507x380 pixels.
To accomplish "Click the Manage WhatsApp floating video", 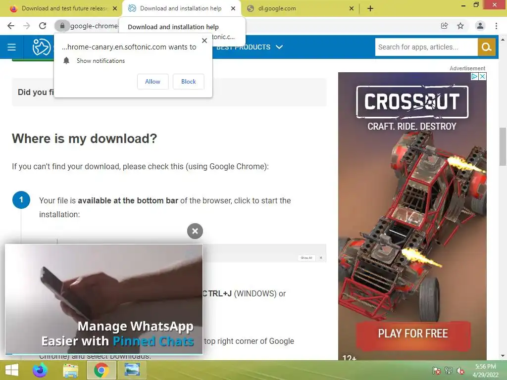I will click(x=104, y=299).
